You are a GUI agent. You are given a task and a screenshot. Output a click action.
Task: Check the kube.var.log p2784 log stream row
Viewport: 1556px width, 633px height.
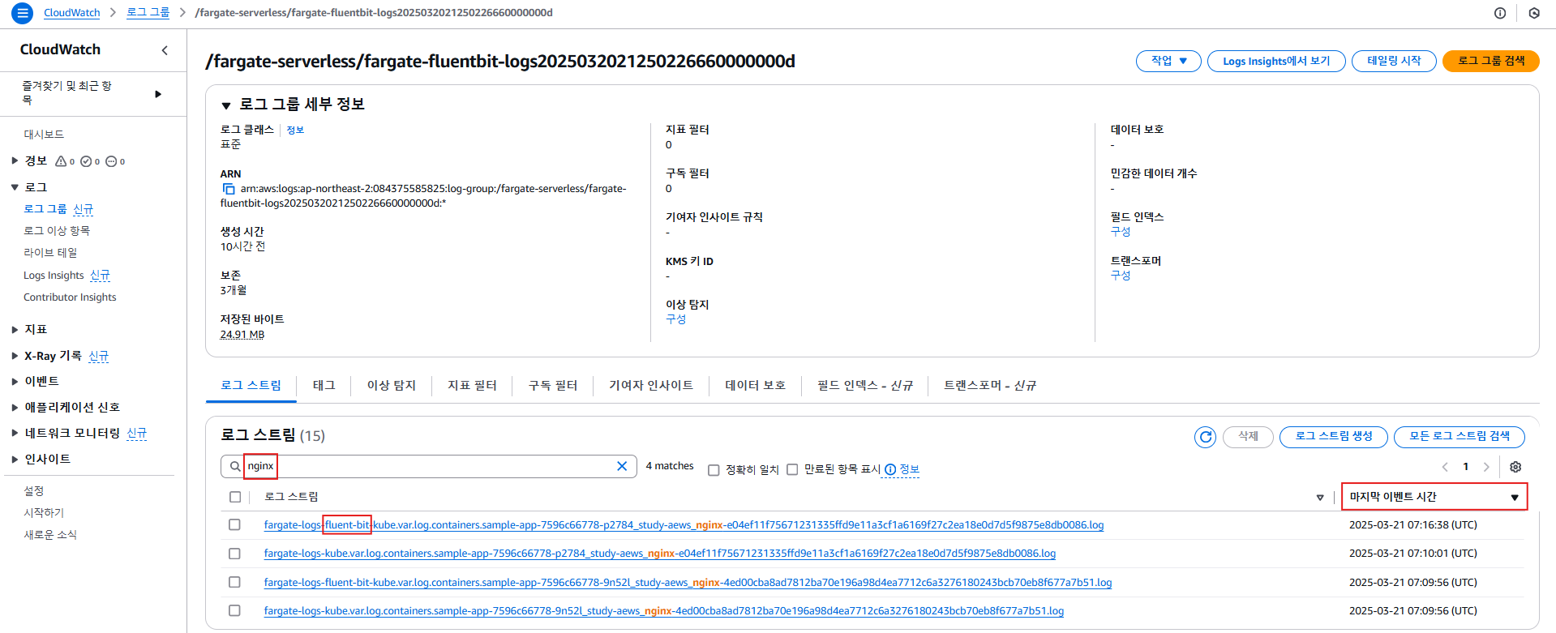click(234, 554)
